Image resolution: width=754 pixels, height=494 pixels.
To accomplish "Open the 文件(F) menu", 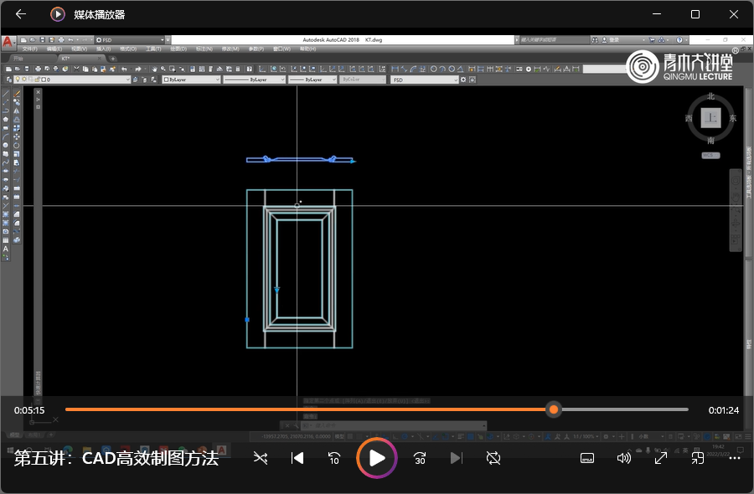I will pyautogui.click(x=30, y=49).
